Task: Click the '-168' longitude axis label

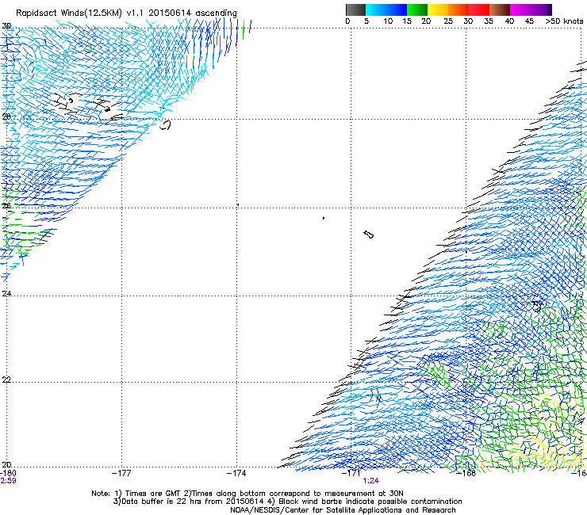Action: (x=466, y=474)
